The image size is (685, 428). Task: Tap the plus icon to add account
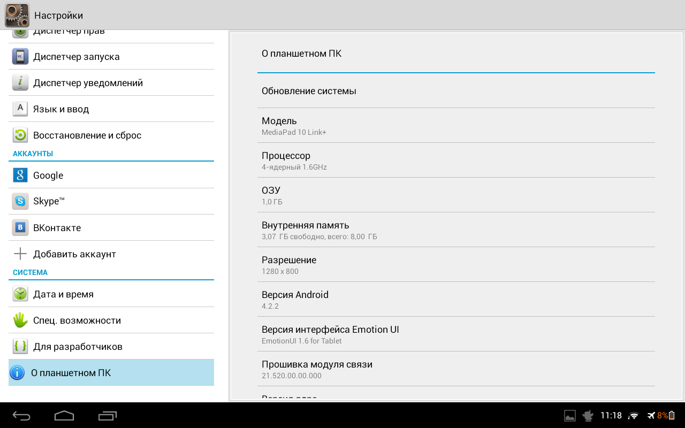20,254
